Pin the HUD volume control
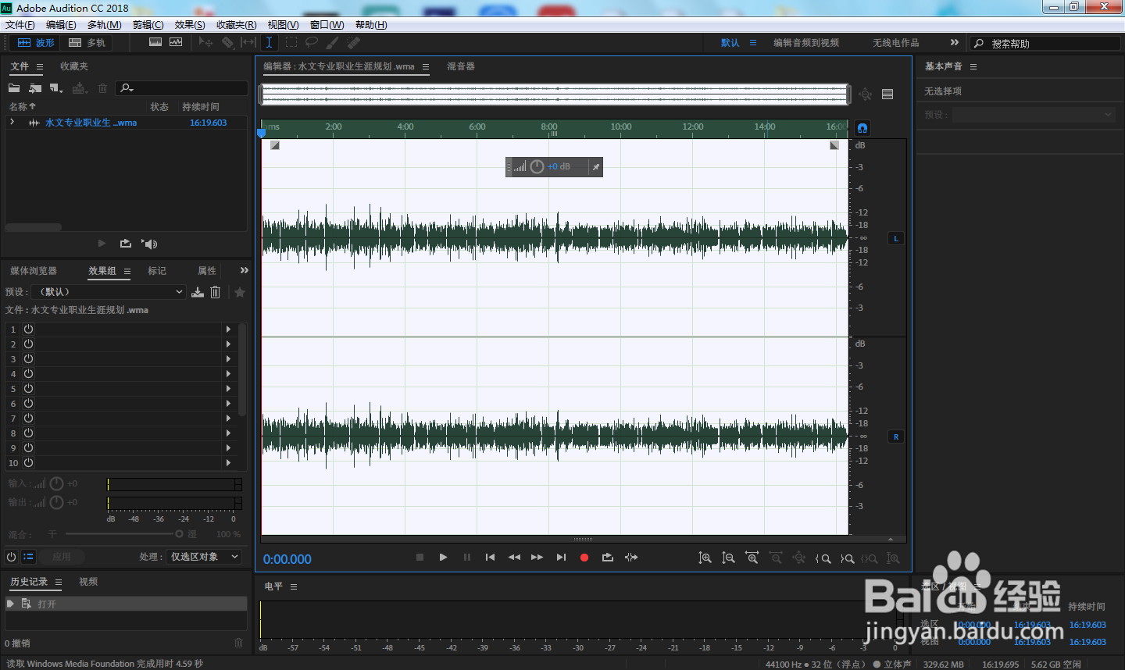Viewport: 1125px width, 670px height. click(595, 167)
